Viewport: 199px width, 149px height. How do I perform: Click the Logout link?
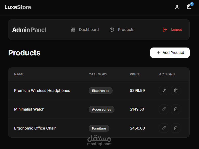tap(172, 30)
